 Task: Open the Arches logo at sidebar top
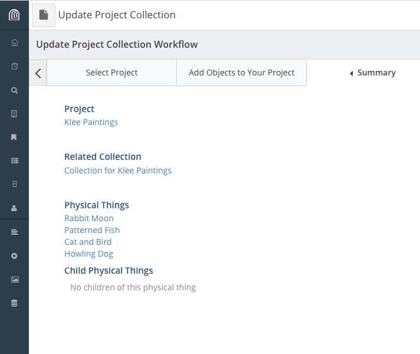pos(14,15)
